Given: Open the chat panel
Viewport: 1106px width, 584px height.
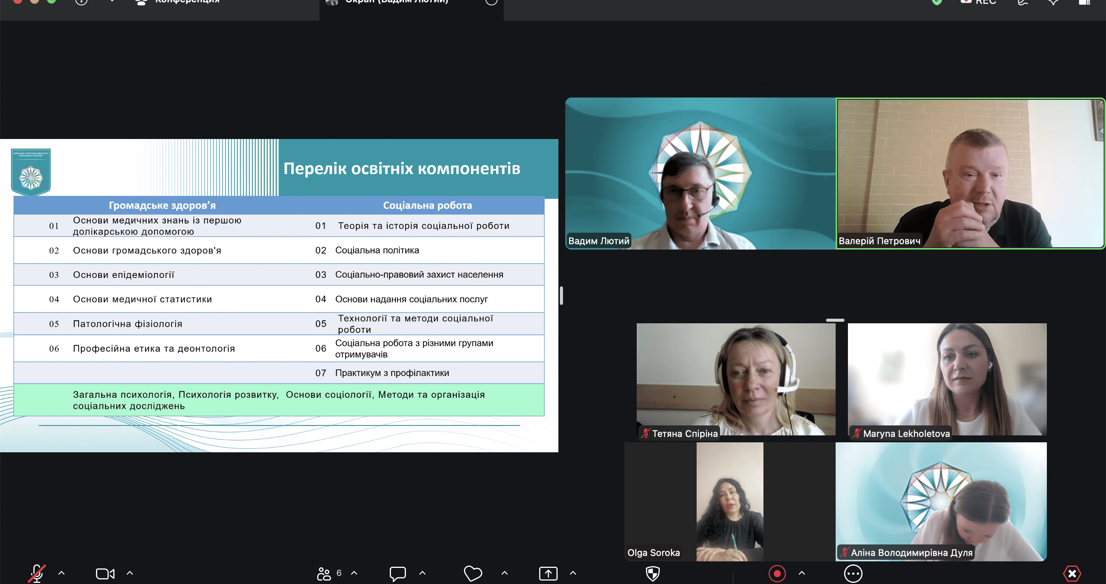Looking at the screenshot, I should pyautogui.click(x=397, y=573).
